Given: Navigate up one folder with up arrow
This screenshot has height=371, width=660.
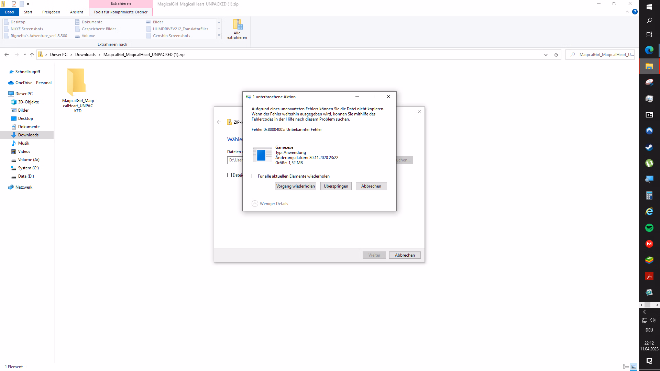Looking at the screenshot, I should [x=32, y=55].
